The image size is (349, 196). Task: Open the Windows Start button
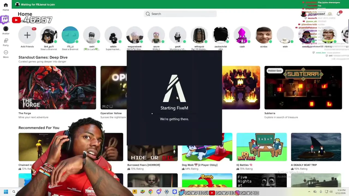coord(6,192)
